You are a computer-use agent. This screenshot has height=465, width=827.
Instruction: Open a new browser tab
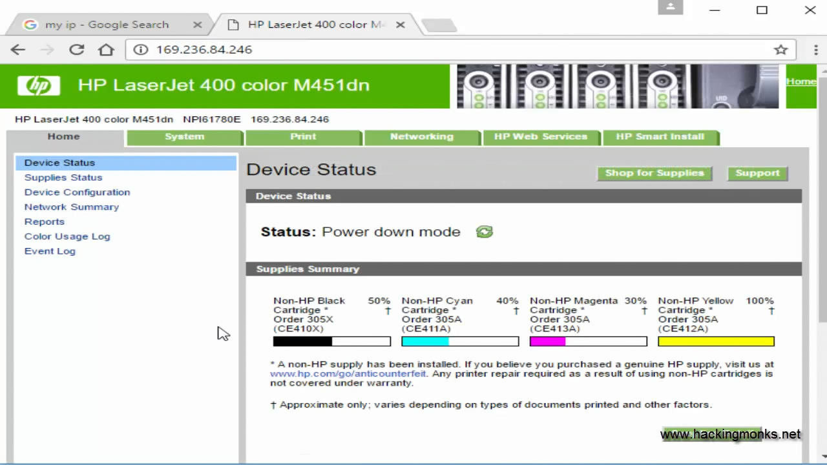coord(439,25)
